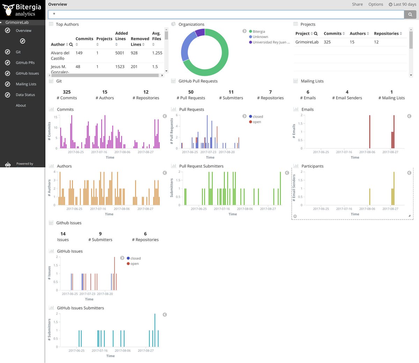419x363 pixels.
Task: Click GrimoireLab project row in Projects table
Action: tap(351, 42)
